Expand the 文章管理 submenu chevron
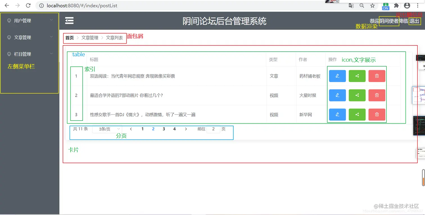The height and width of the screenshot is (215, 425). [51, 37]
